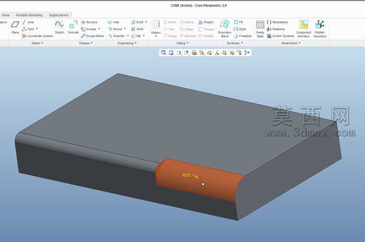365x242 pixels.
Task: Expand the Editing group overflow
Action: click(x=182, y=43)
